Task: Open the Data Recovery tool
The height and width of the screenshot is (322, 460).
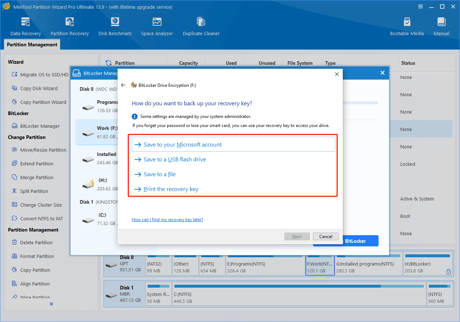Action: 26,26
